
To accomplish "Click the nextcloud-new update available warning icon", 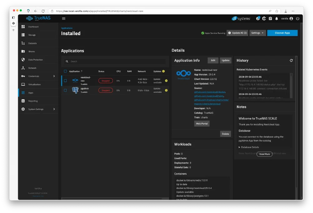I will pos(166,81).
